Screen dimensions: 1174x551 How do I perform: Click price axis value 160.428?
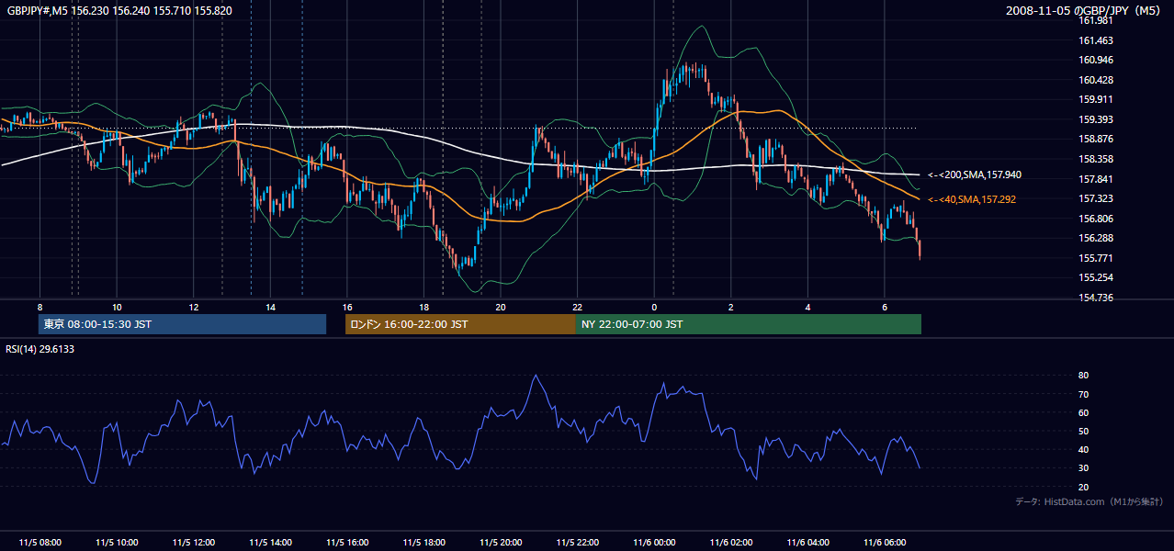(1096, 80)
